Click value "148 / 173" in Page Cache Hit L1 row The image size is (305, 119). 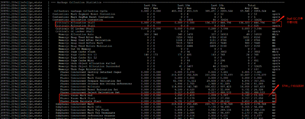pyautogui.click(x=151, y=55)
